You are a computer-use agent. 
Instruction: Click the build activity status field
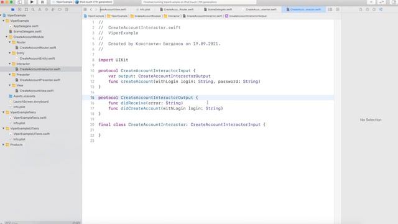(198, 2)
